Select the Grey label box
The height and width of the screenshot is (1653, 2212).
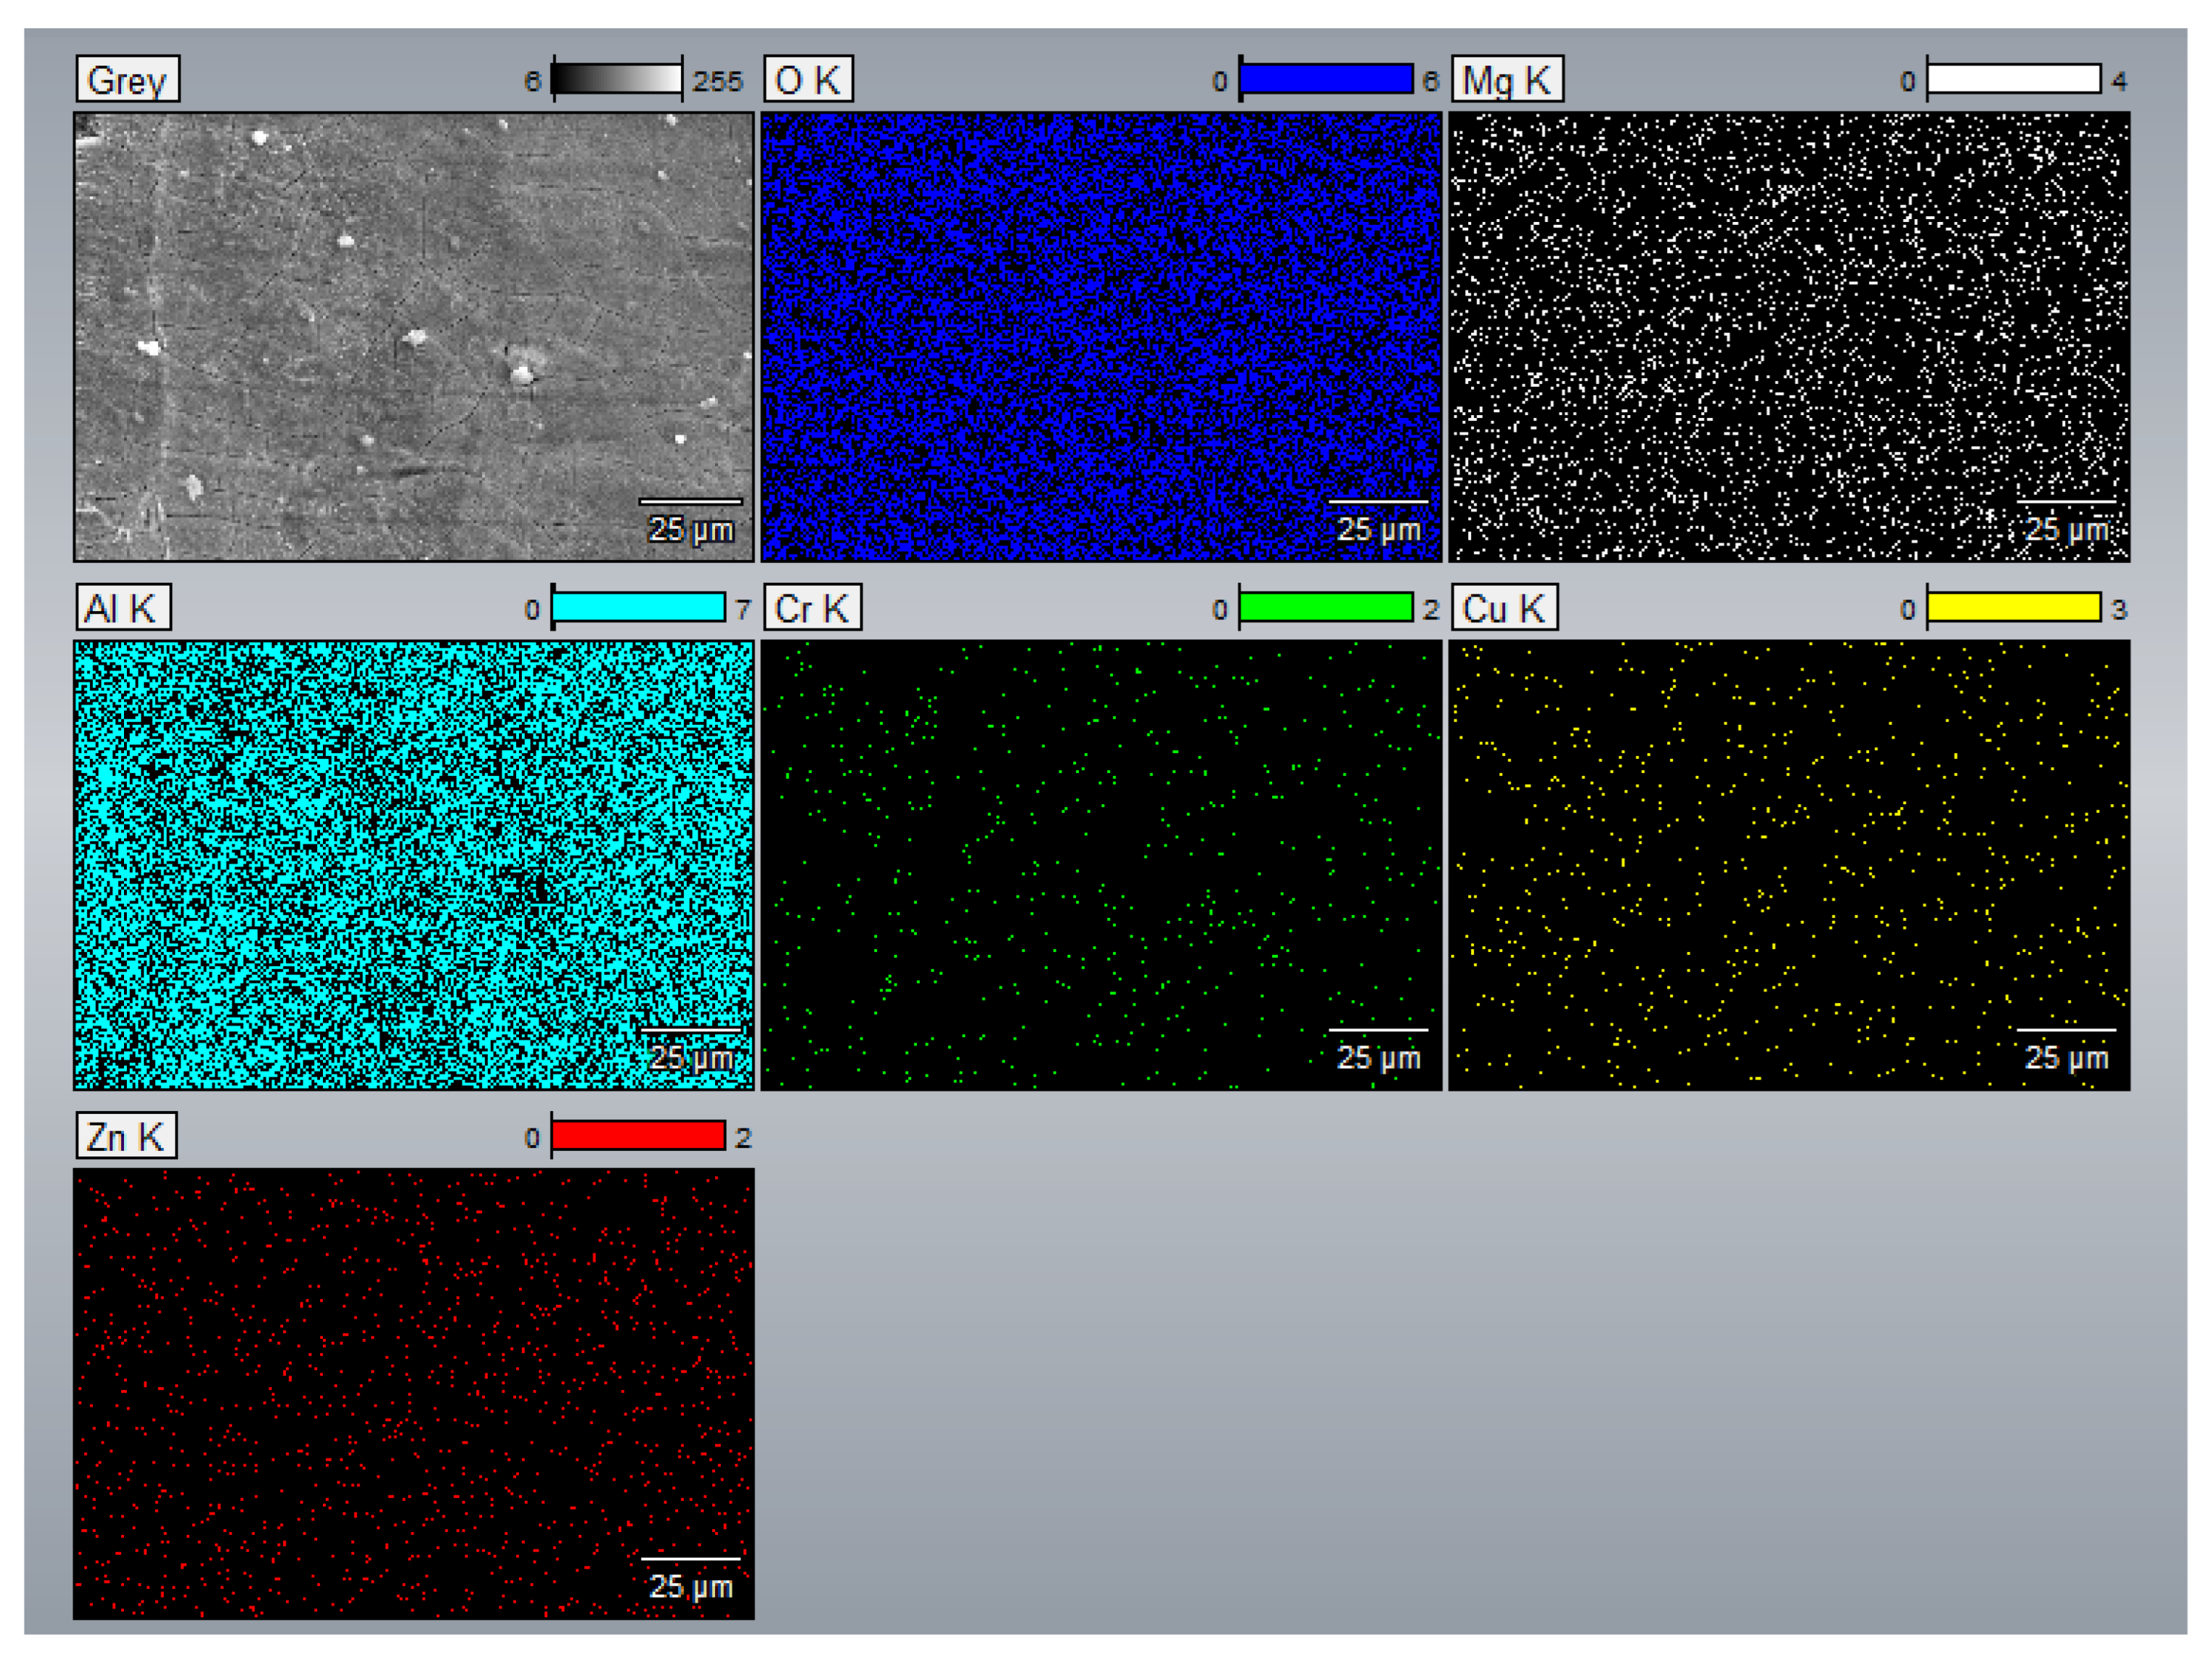pyautogui.click(x=128, y=79)
